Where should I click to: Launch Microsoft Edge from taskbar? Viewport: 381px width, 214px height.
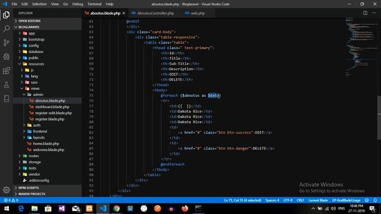click(x=21, y=209)
